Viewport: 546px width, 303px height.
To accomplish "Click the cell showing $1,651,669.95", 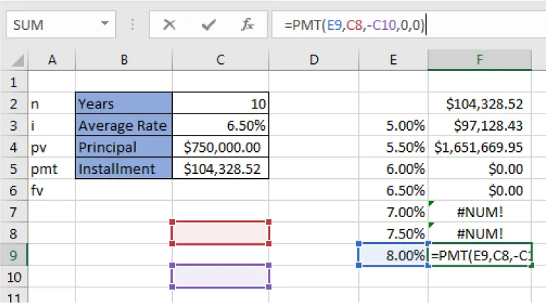I will pos(480,148).
